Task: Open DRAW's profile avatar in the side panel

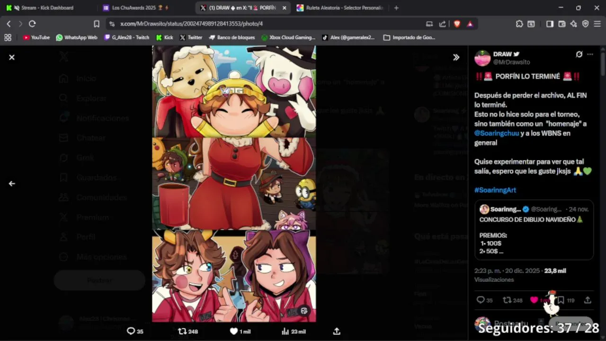Action: [x=482, y=58]
